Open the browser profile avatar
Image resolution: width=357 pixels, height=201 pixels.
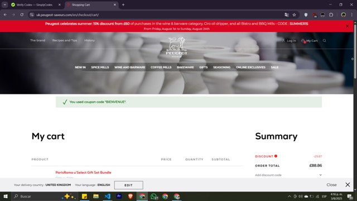point(344,15)
